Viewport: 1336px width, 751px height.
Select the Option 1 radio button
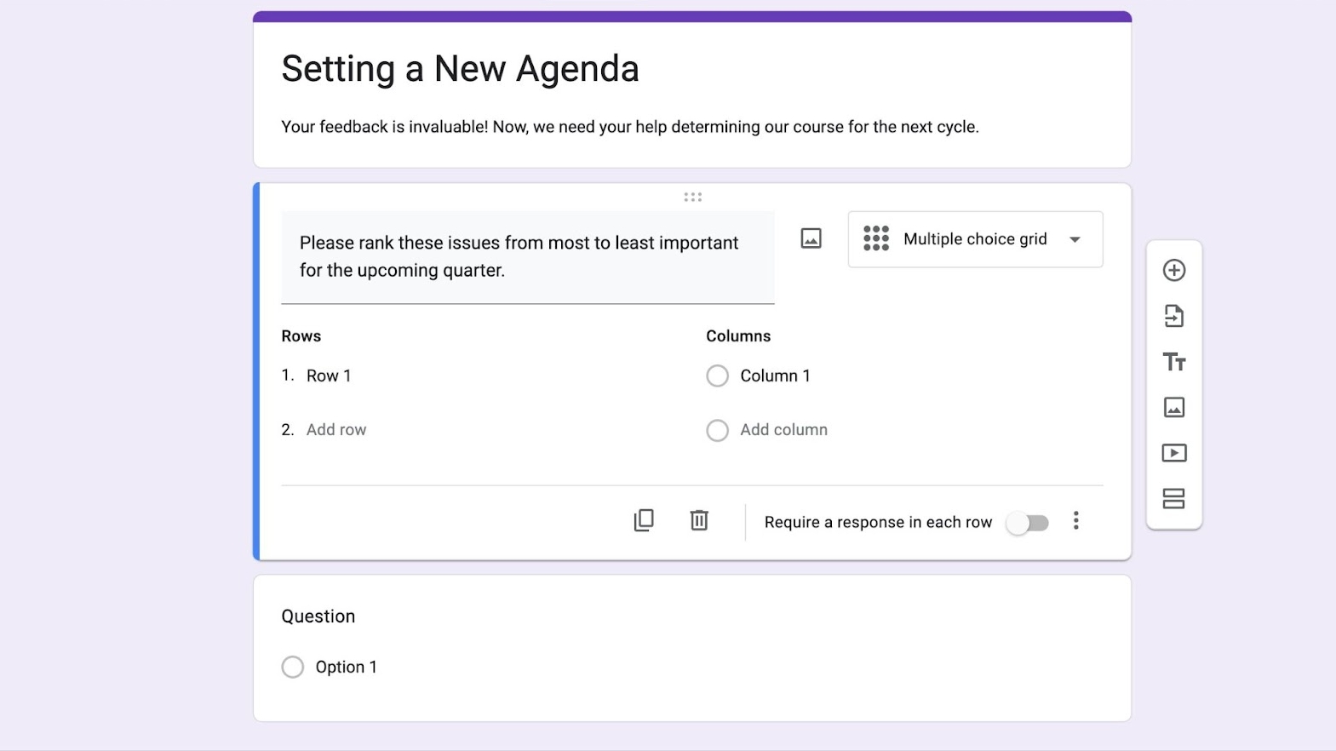tap(293, 667)
